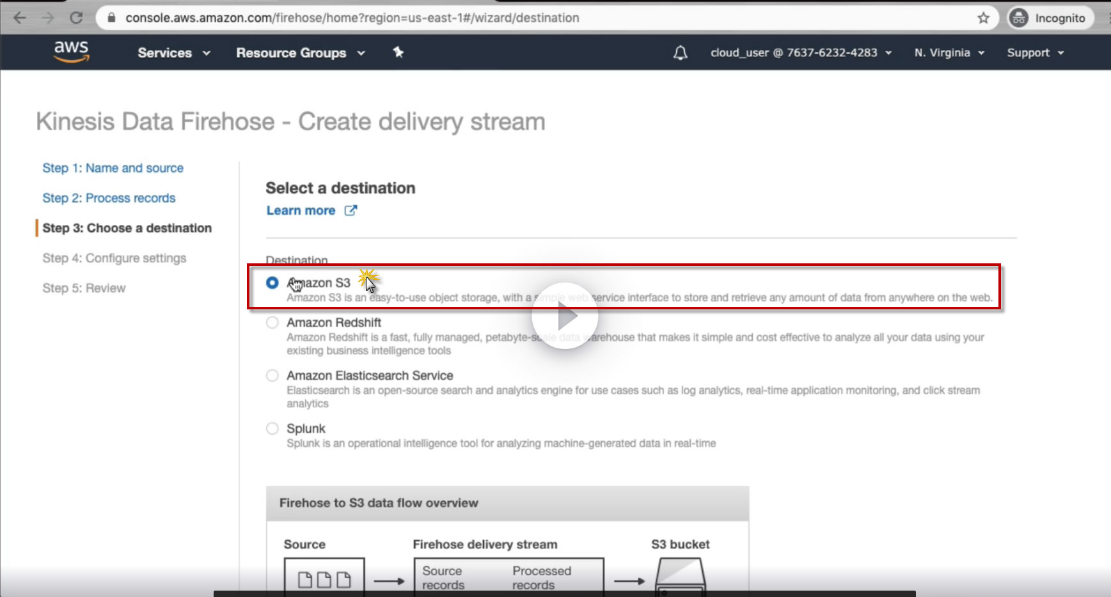Click the Source documents box in diagram
This screenshot has width=1111, height=597.
click(324, 577)
